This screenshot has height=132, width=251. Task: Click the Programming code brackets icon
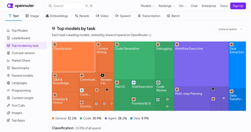coord(8,91)
